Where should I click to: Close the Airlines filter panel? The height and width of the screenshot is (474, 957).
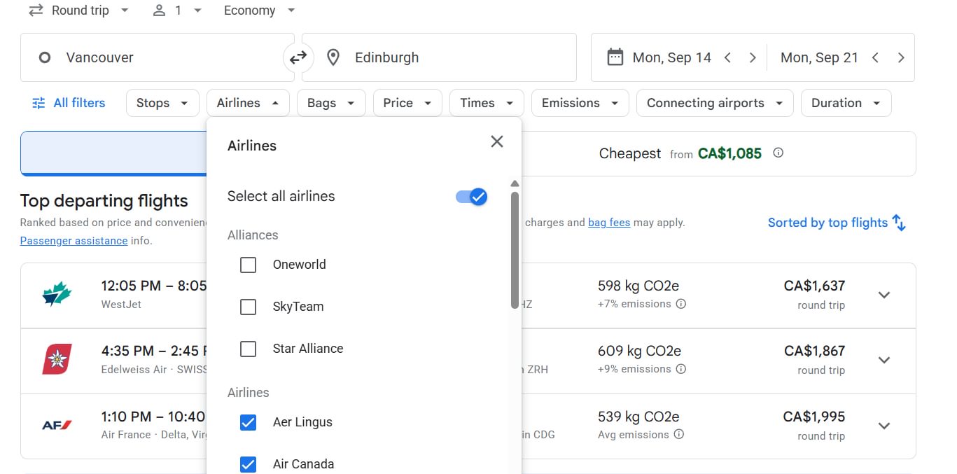tap(497, 141)
